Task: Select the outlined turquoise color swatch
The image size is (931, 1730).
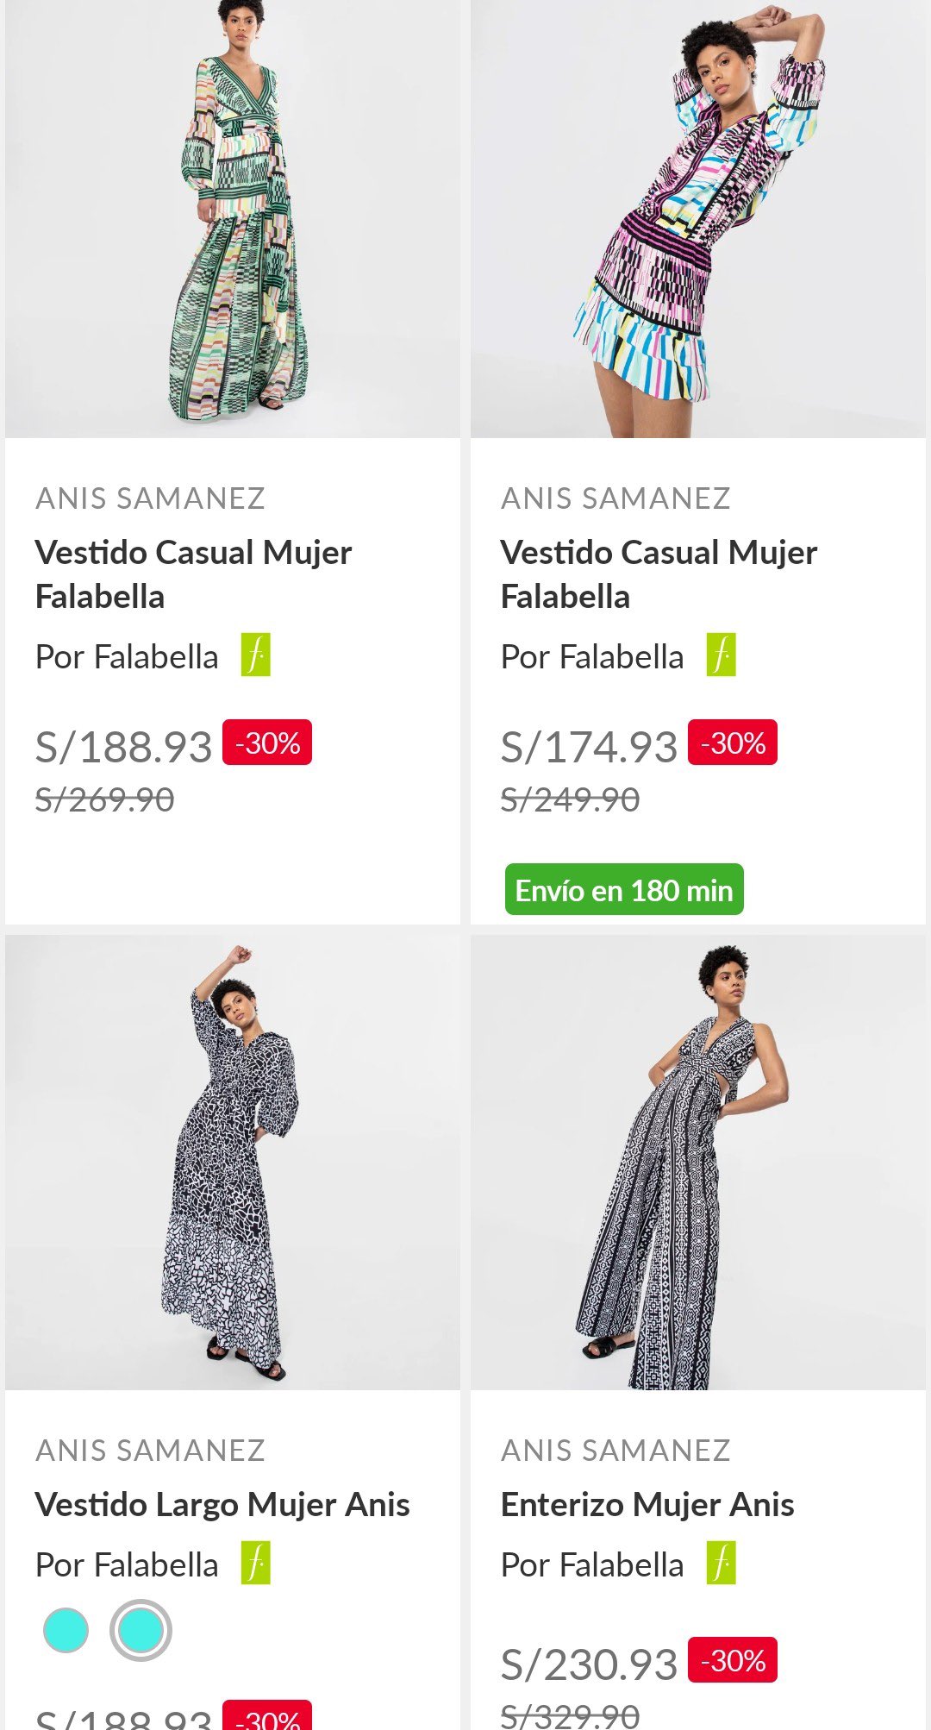Action: pos(141,1630)
